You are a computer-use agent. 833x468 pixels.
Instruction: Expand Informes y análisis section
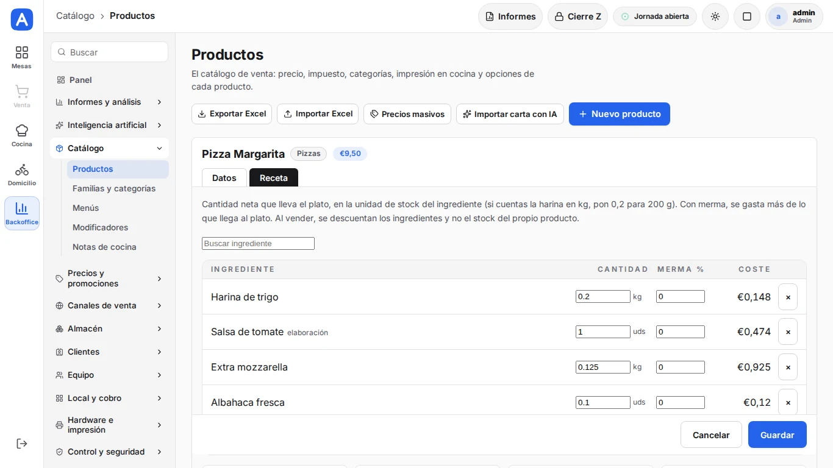109,102
